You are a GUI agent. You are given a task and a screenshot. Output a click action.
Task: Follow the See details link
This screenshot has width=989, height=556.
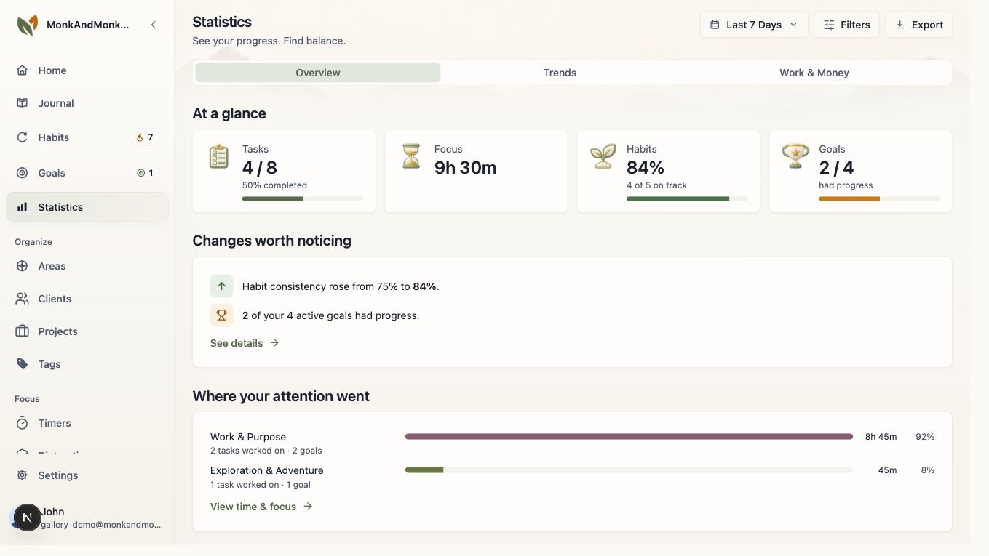click(245, 343)
